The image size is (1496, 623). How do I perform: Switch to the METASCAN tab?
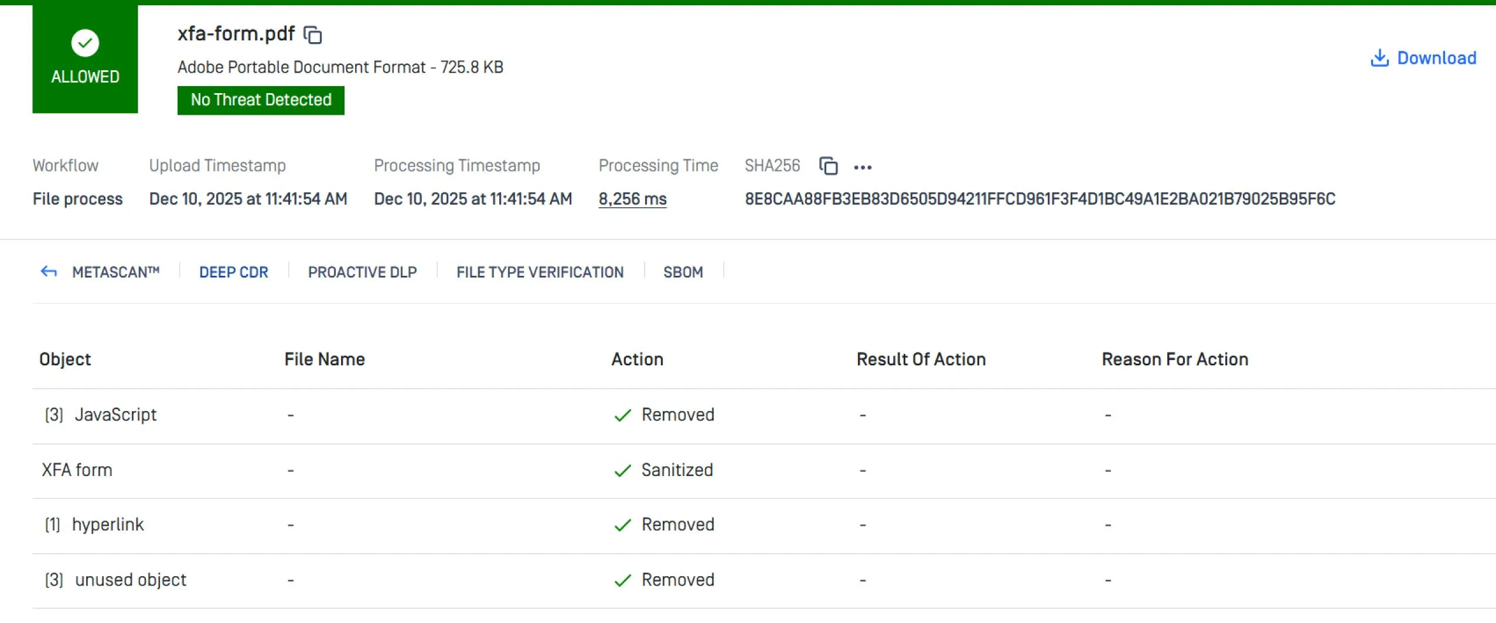115,272
